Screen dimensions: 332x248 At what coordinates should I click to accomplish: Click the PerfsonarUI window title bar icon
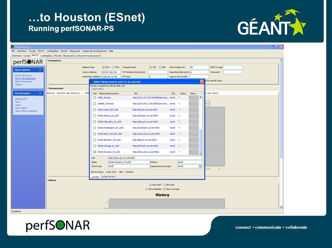[12, 47]
